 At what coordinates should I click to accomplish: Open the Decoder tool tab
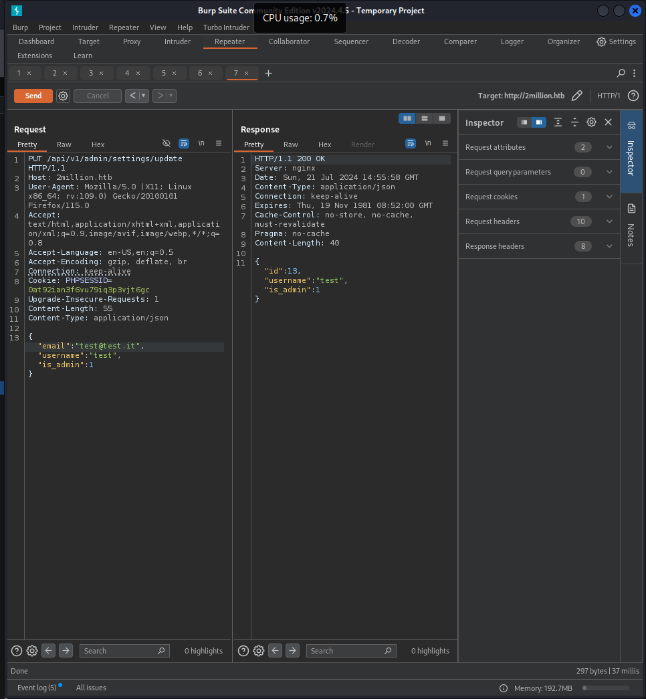(406, 41)
